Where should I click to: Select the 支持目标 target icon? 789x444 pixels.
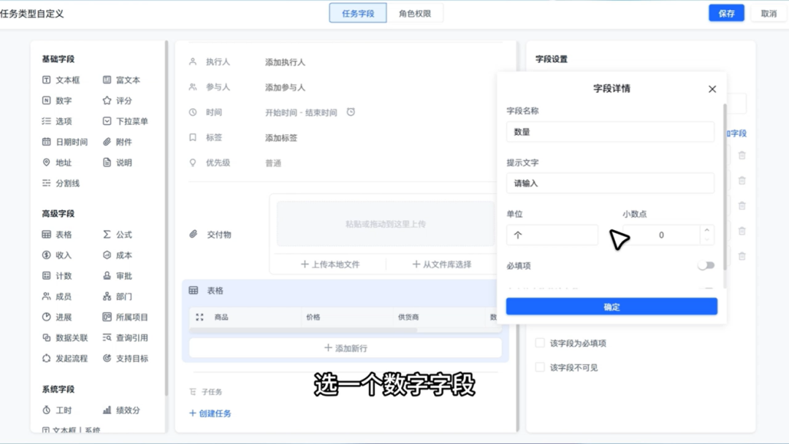pyautogui.click(x=107, y=358)
